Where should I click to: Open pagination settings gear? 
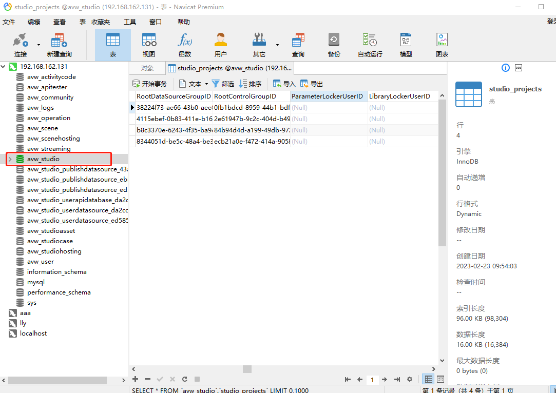[410, 380]
